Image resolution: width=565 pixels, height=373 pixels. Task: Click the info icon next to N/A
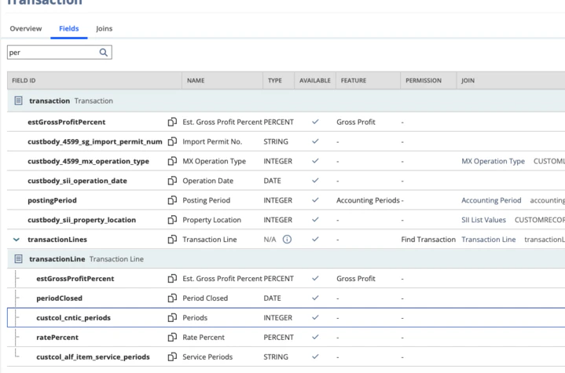coord(287,240)
